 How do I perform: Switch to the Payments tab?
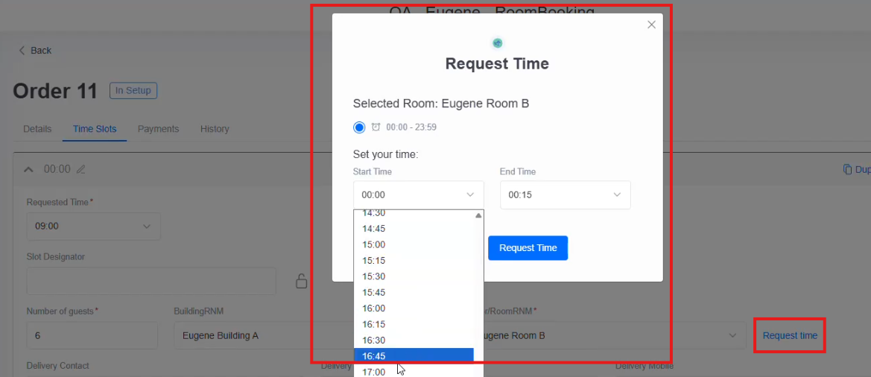[158, 129]
